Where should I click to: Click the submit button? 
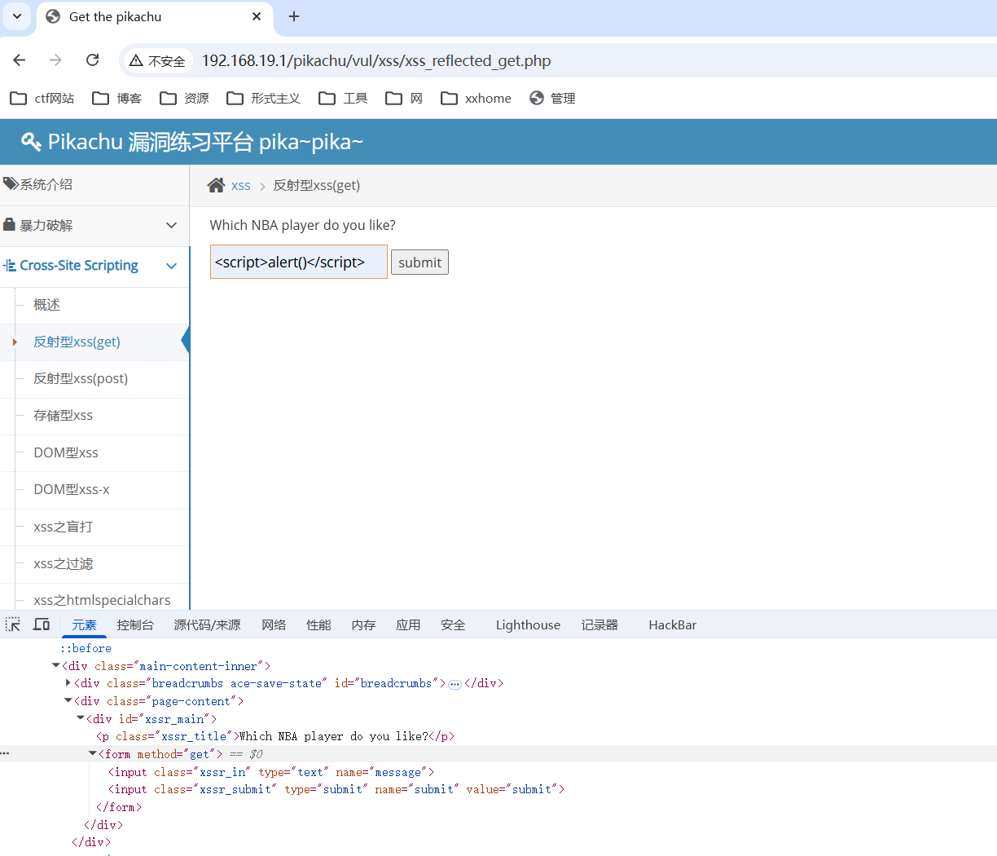pyautogui.click(x=419, y=263)
